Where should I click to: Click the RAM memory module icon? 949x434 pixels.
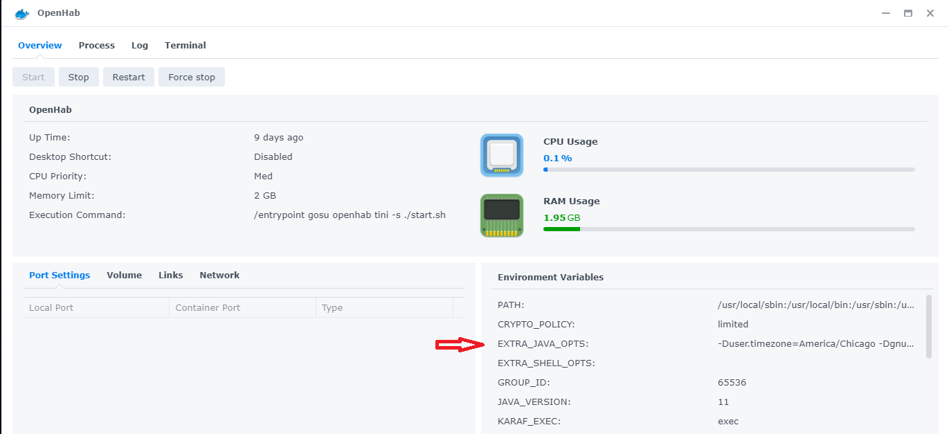502,215
